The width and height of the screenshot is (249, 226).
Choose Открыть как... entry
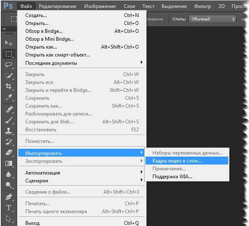(x=82, y=47)
